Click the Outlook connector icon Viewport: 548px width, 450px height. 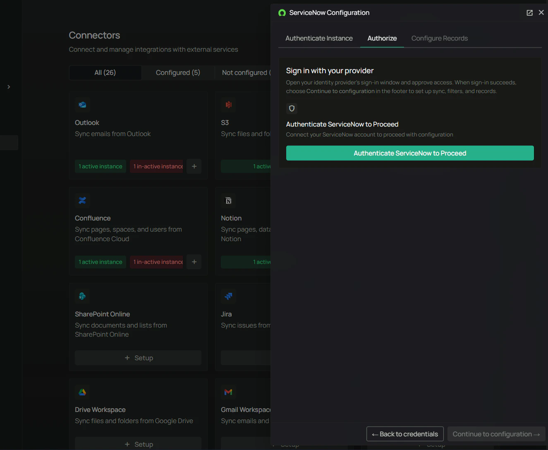(x=82, y=105)
